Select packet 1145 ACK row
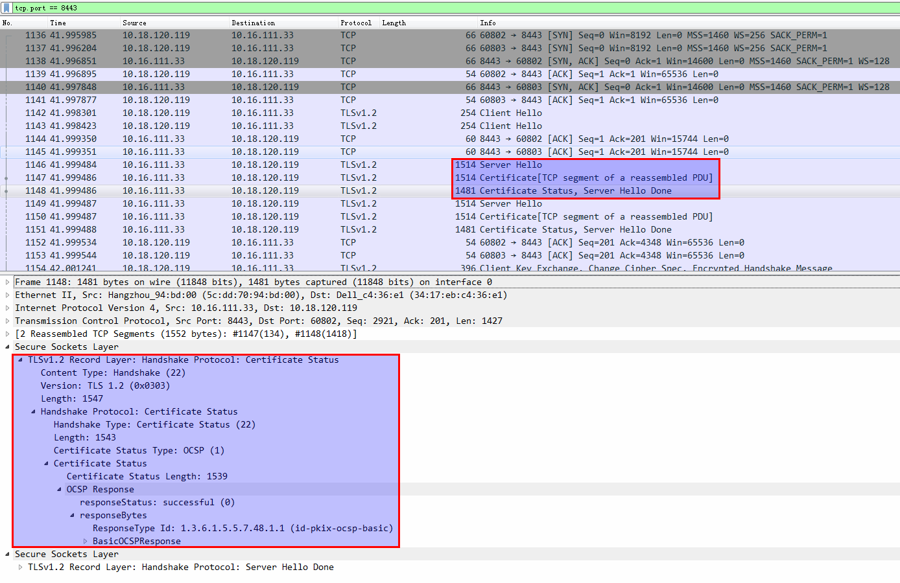The height and width of the screenshot is (583, 900). 450,152
